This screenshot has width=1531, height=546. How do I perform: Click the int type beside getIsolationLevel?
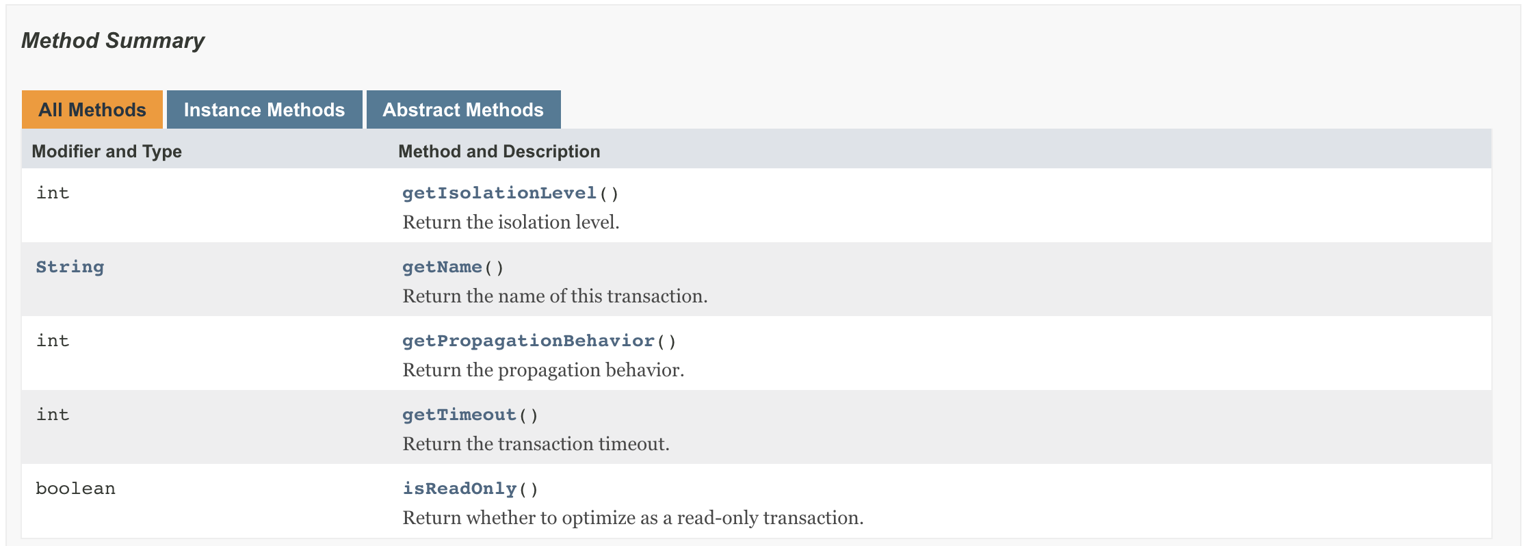pos(53,193)
